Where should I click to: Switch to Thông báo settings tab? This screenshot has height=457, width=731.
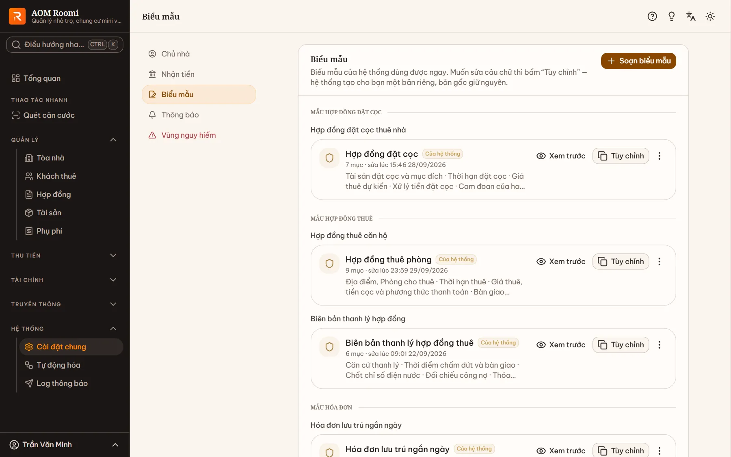(x=199, y=115)
